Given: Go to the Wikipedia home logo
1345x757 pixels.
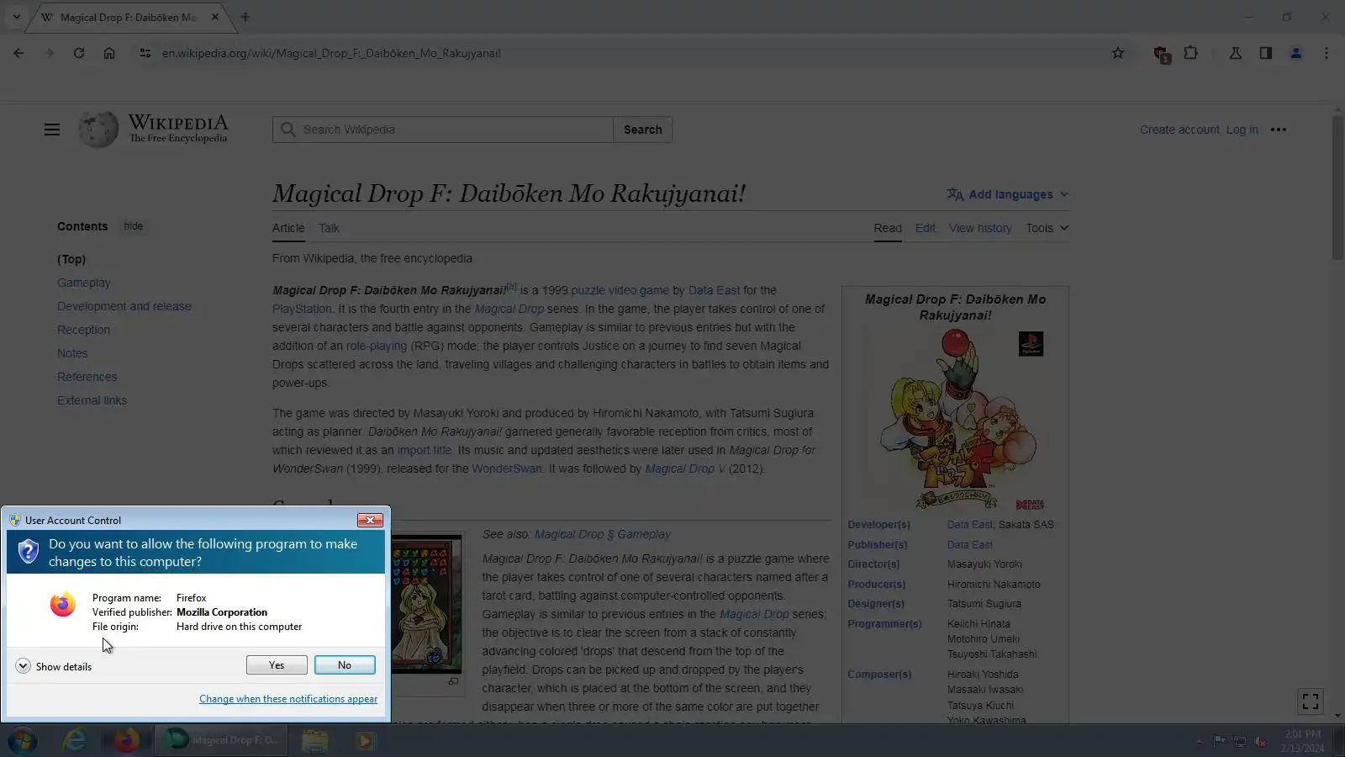Looking at the screenshot, I should (x=154, y=129).
